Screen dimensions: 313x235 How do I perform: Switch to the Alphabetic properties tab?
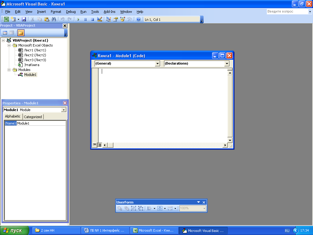13,116
